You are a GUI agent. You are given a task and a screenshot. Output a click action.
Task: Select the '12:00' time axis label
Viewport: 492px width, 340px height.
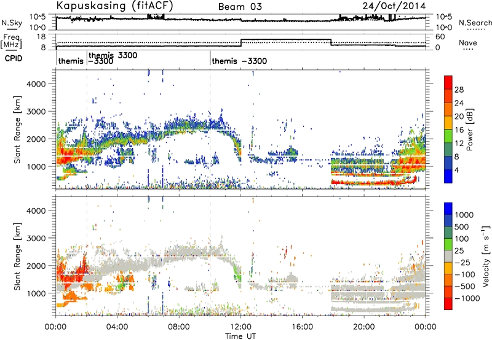tap(240, 327)
